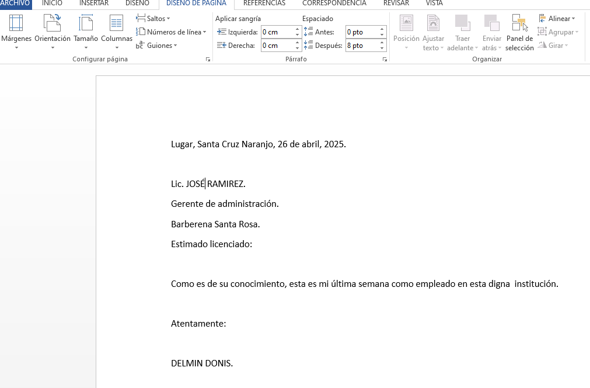This screenshot has height=388, width=590.
Task: Switch to the REVISAR tab
Action: pos(396,4)
